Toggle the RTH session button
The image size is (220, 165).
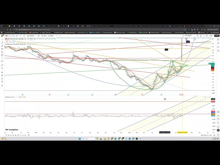[x=211, y=135]
